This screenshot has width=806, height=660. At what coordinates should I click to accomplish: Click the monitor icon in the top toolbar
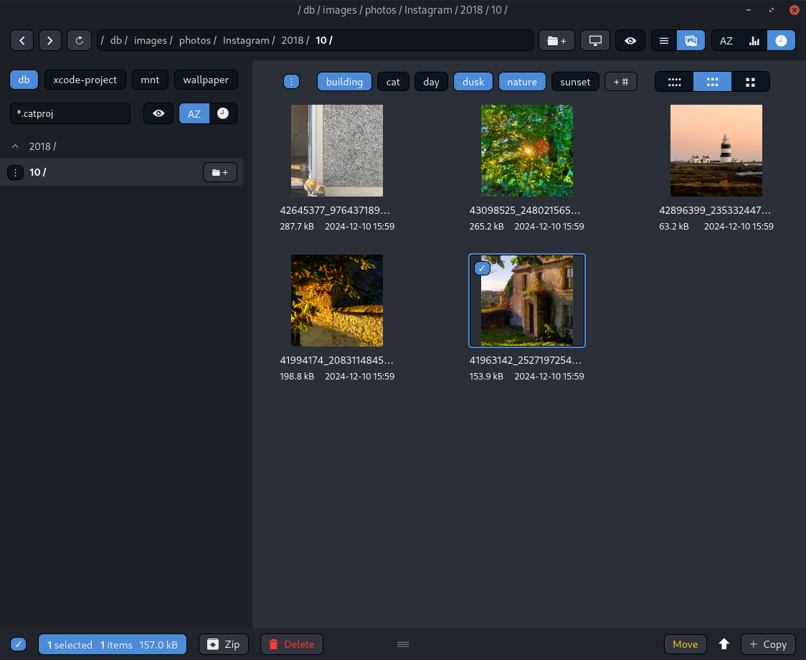pyautogui.click(x=595, y=41)
